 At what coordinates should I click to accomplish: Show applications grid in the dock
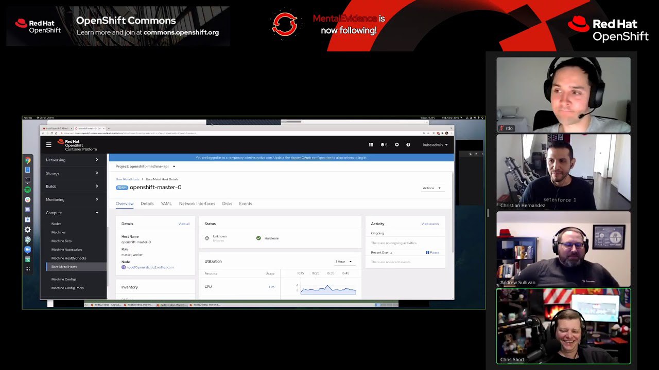pos(28,269)
